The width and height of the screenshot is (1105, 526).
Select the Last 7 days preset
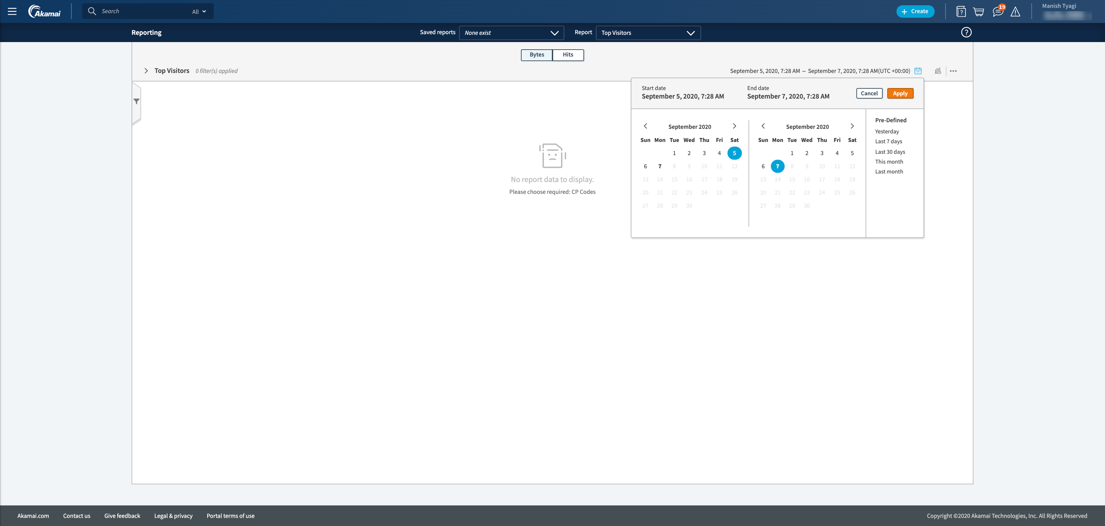click(888, 142)
